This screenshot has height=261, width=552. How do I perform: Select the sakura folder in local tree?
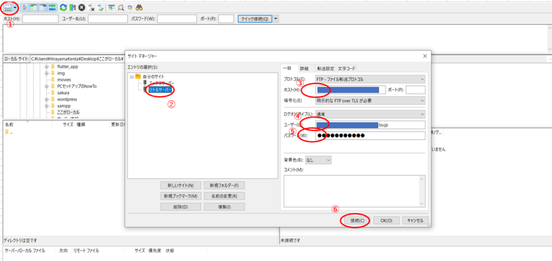click(63, 93)
